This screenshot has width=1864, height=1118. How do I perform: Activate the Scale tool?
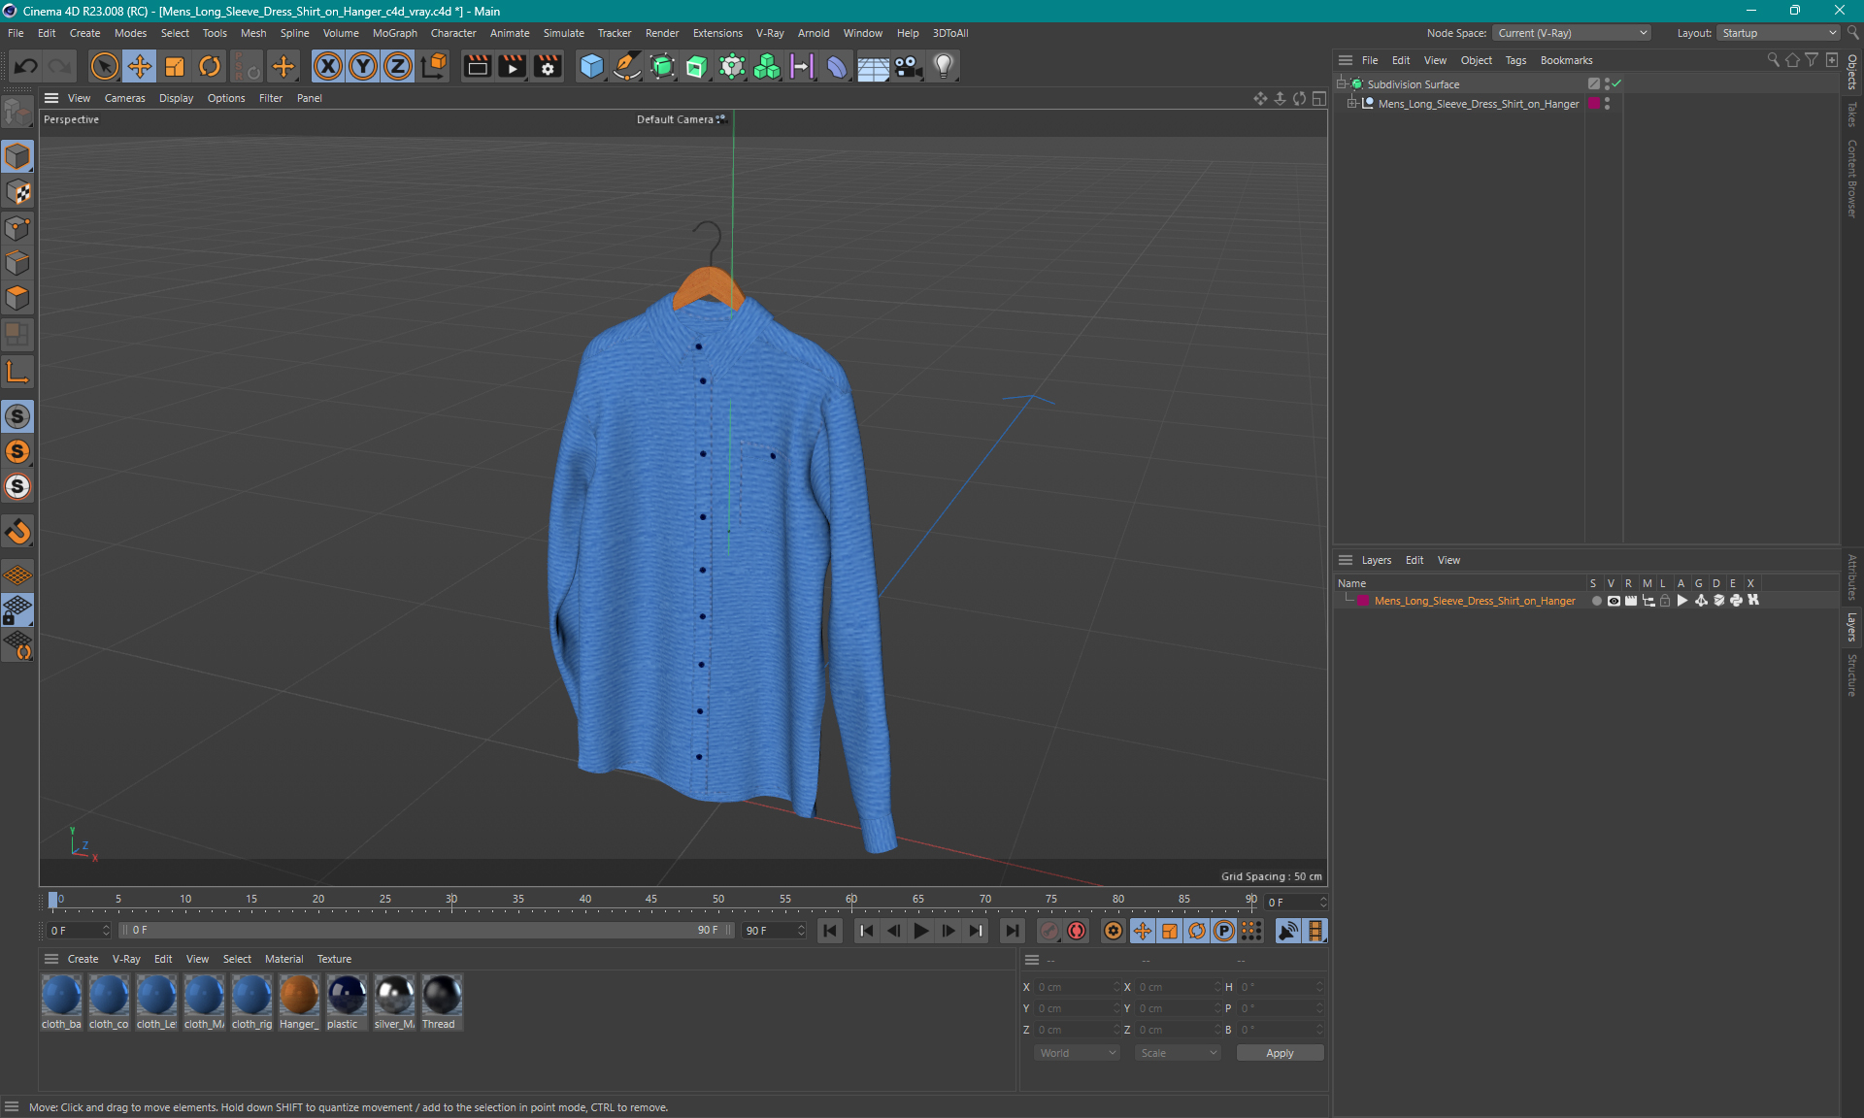tap(175, 66)
